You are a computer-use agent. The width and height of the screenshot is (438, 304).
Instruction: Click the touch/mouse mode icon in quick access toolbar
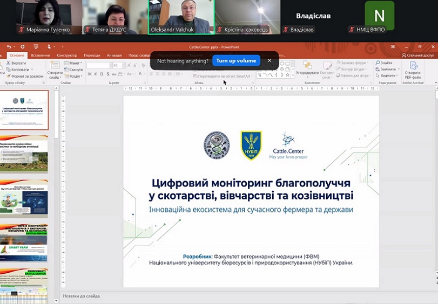[x=49, y=46]
